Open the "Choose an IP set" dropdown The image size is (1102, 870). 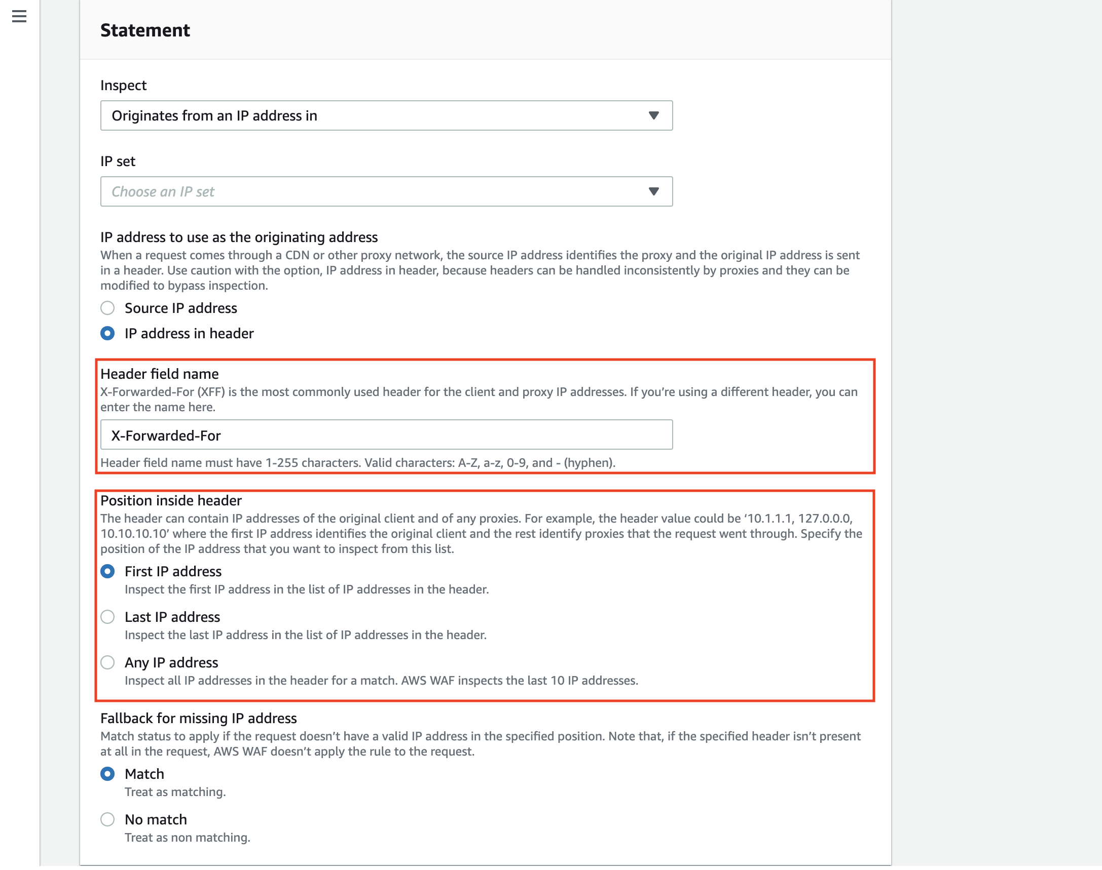[386, 191]
